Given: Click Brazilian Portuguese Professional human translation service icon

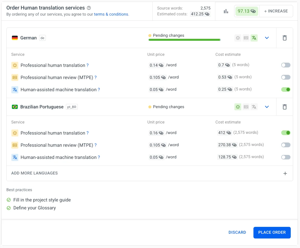Looking at the screenshot, I should 15,133.
